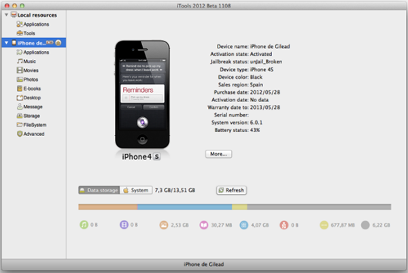Collapse the iPhone device tree

point(5,42)
